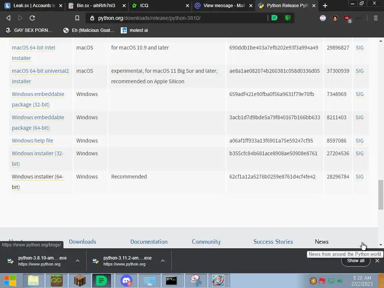Open the Community footer menu
The width and height of the screenshot is (384, 288).
(206, 242)
